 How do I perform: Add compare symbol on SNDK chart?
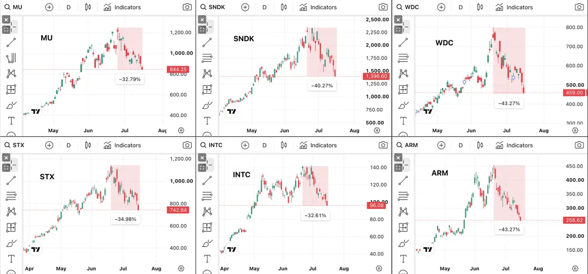[245, 7]
